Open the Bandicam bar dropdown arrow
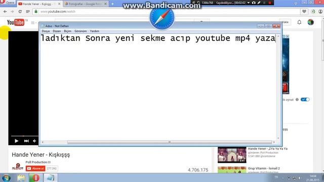324x182 pixels. (x=249, y=3)
